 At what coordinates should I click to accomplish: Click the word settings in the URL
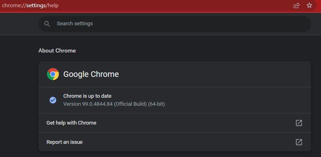coord(36,6)
